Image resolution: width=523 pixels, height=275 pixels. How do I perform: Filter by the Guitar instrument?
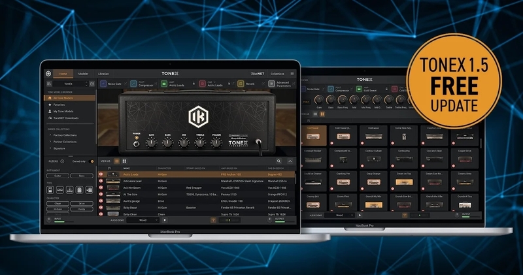(x=58, y=176)
